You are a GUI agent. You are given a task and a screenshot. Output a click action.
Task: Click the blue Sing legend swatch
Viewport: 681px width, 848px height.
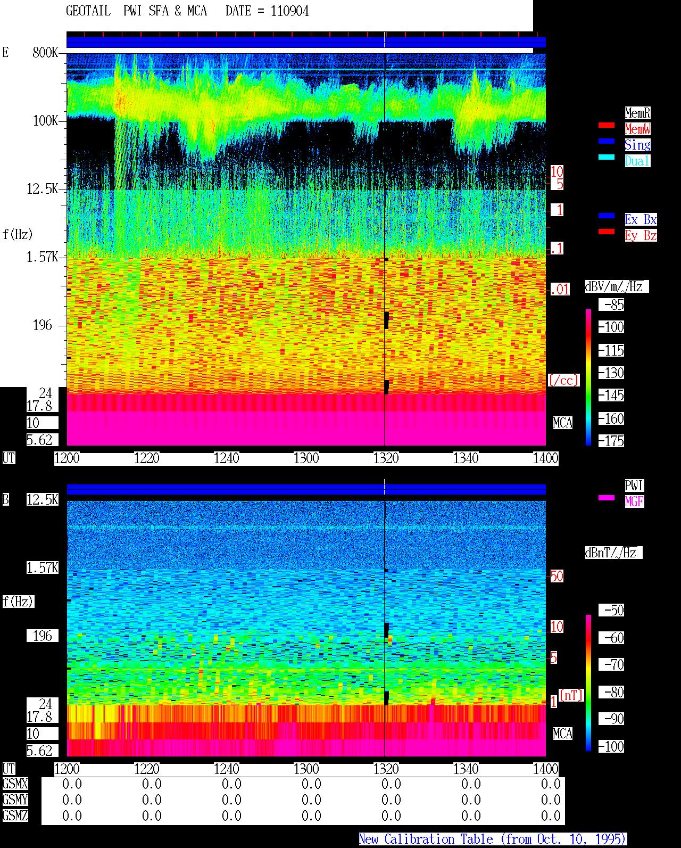coord(607,141)
